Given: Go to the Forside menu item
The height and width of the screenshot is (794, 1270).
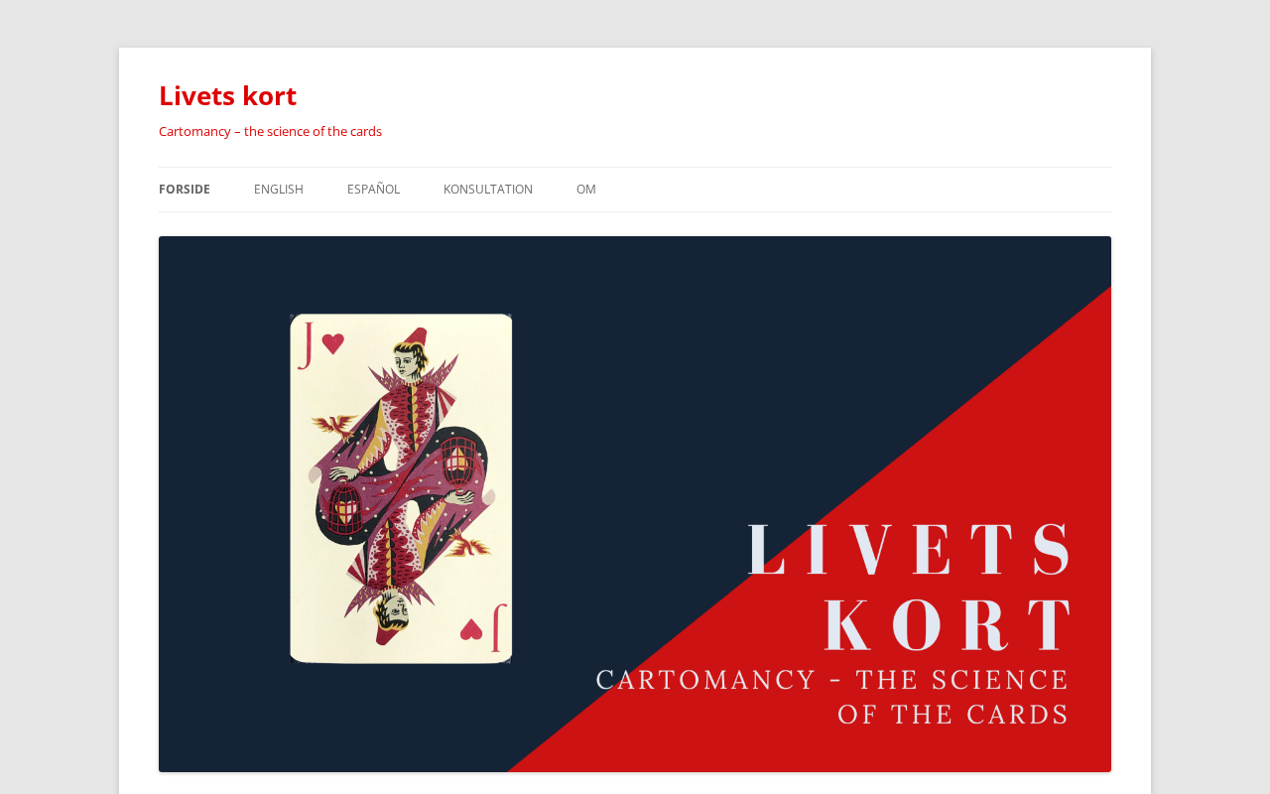Looking at the screenshot, I should click(185, 190).
